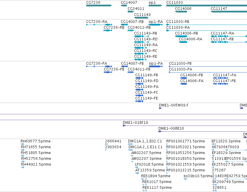
Task: Select the CG11149-RC transcript
Action: [140, 54]
